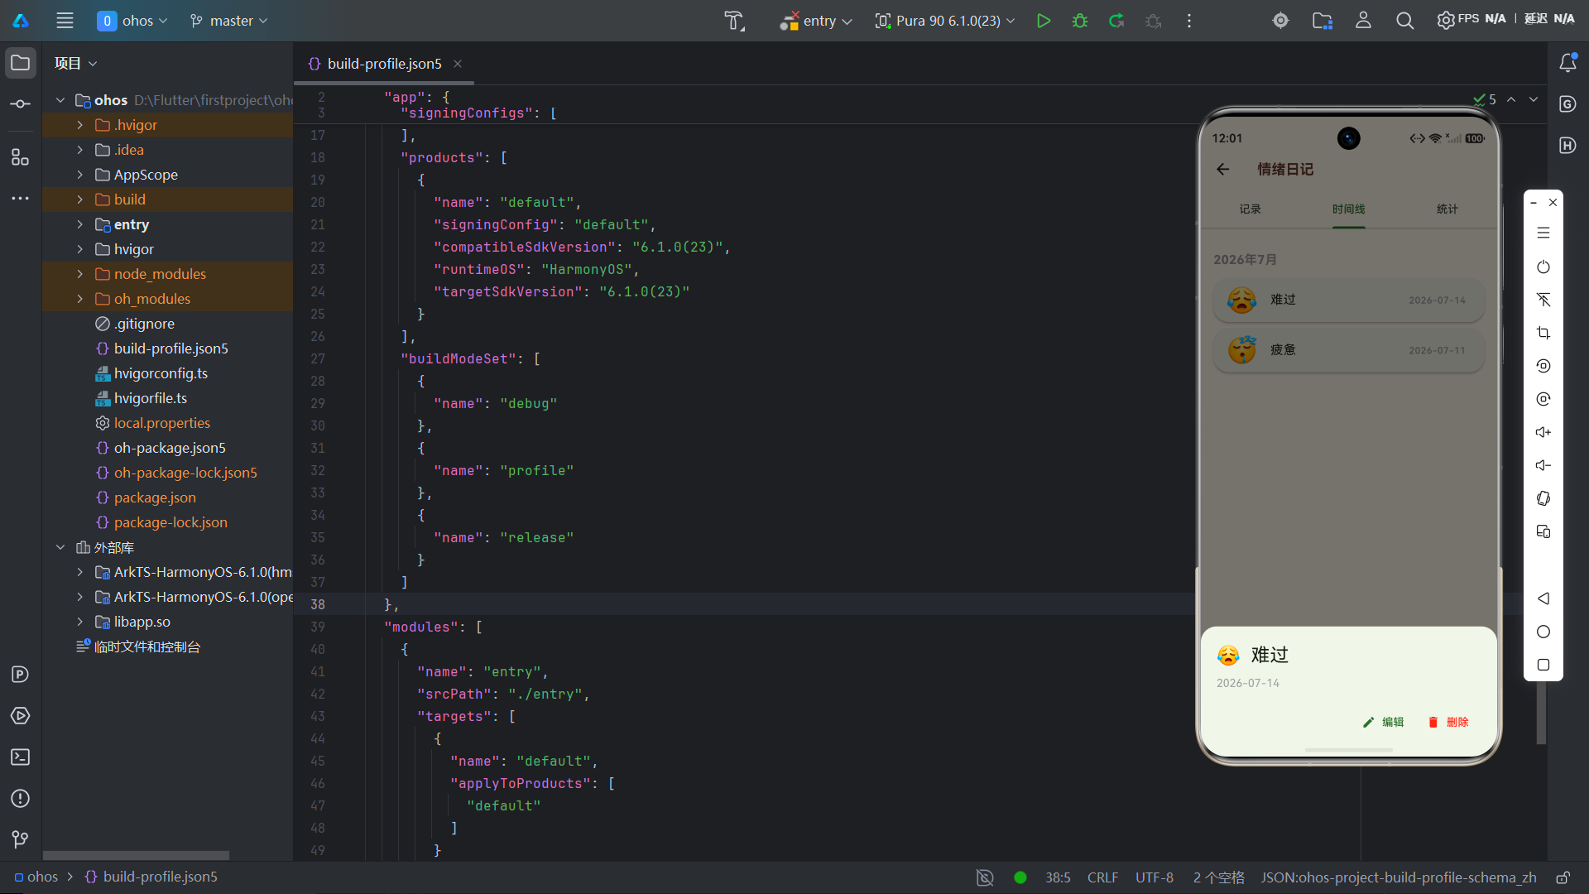Toggle the emulator power button
1589x894 pixels.
point(1543,267)
